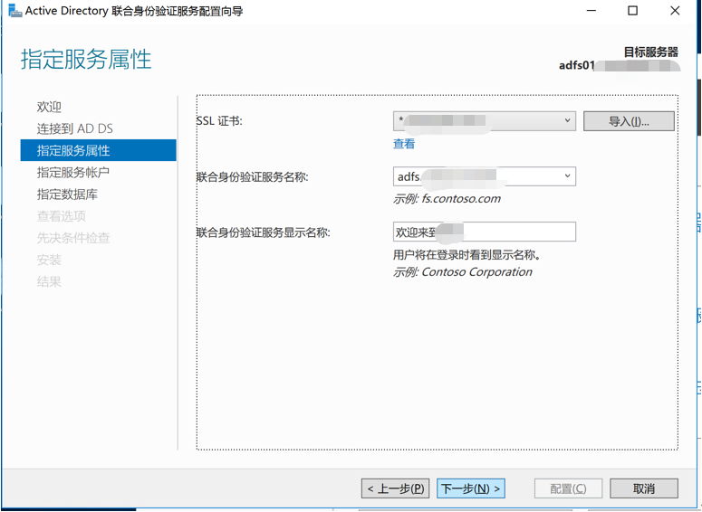Click the AD FS wizard title bar icon
This screenshot has width=702, height=512.
pos(15,11)
